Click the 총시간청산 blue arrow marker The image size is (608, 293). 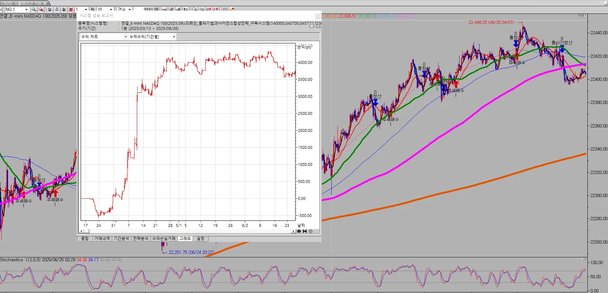click(x=562, y=49)
